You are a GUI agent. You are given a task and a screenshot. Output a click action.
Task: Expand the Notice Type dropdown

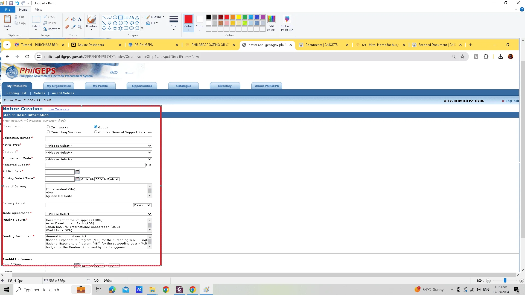click(x=98, y=146)
